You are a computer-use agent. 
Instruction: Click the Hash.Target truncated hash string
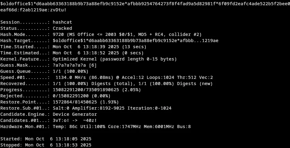pyautogui.click(x=135, y=41)
